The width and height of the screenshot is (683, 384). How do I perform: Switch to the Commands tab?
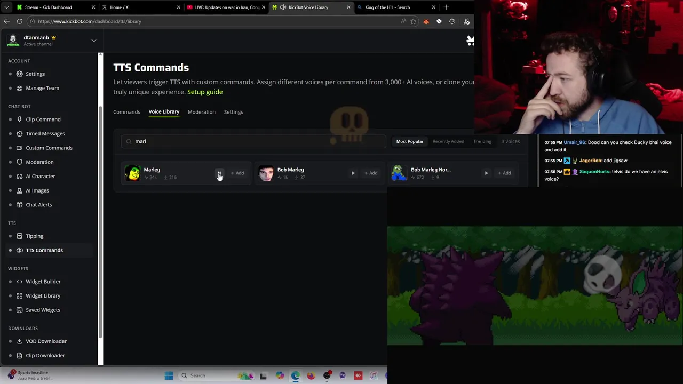pos(126,112)
